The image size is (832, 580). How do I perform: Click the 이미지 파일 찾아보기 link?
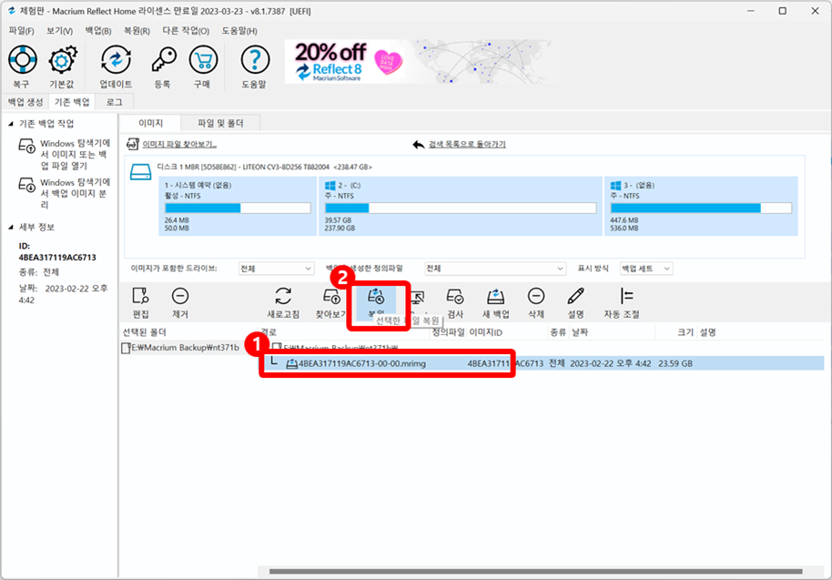point(179,145)
